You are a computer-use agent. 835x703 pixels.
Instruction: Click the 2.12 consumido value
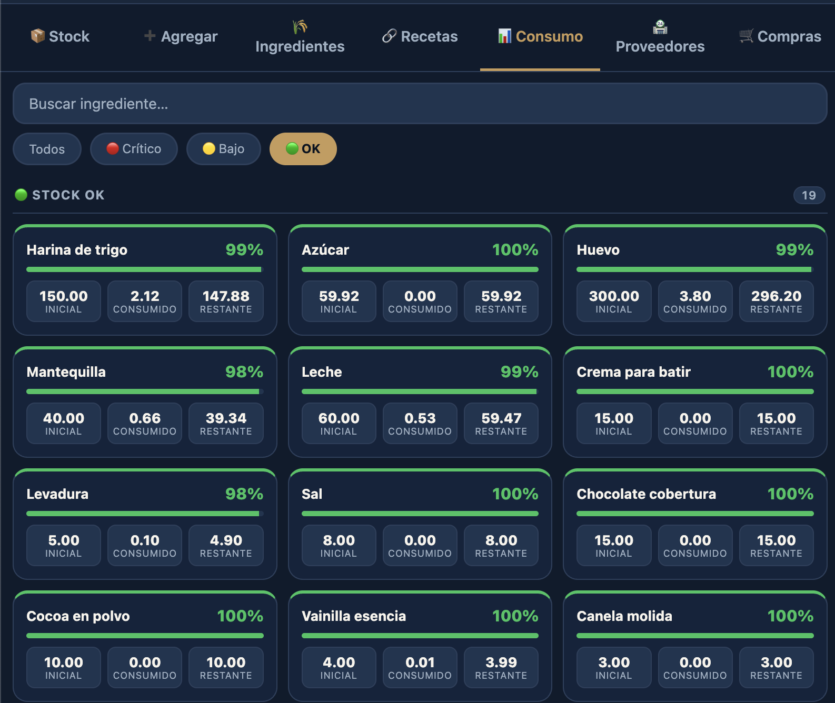point(145,296)
